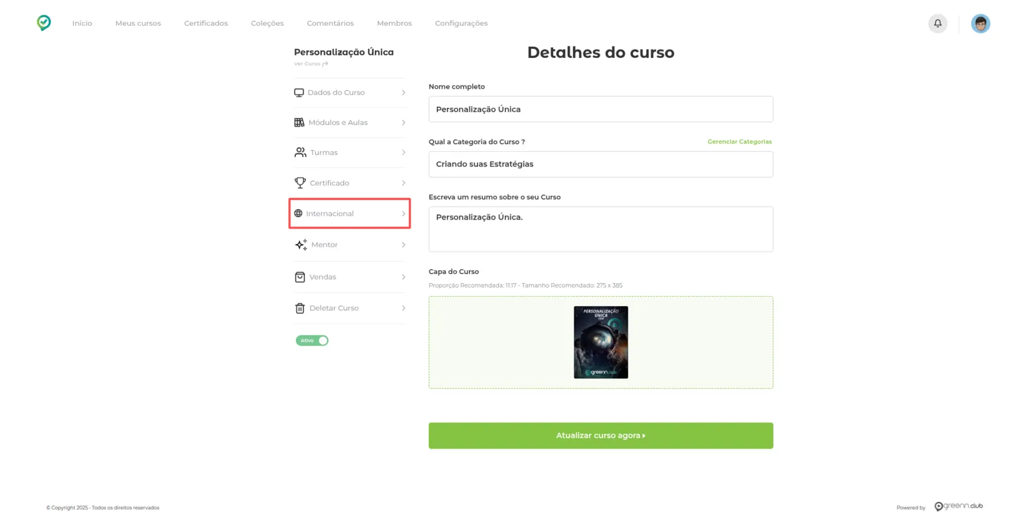This screenshot has height=518, width=1029.
Task: Click the course summary text area
Action: 601,229
